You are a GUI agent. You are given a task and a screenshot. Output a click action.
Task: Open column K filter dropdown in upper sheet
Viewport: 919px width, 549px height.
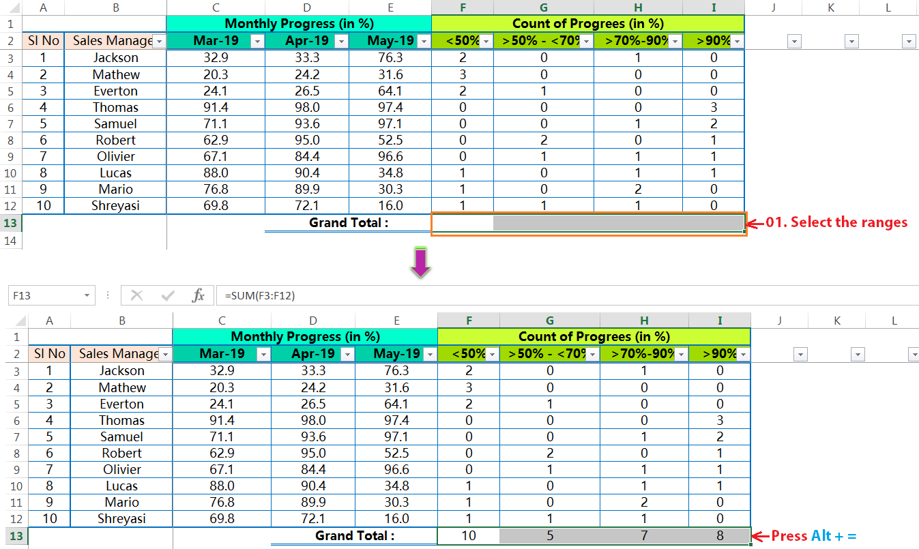click(851, 42)
